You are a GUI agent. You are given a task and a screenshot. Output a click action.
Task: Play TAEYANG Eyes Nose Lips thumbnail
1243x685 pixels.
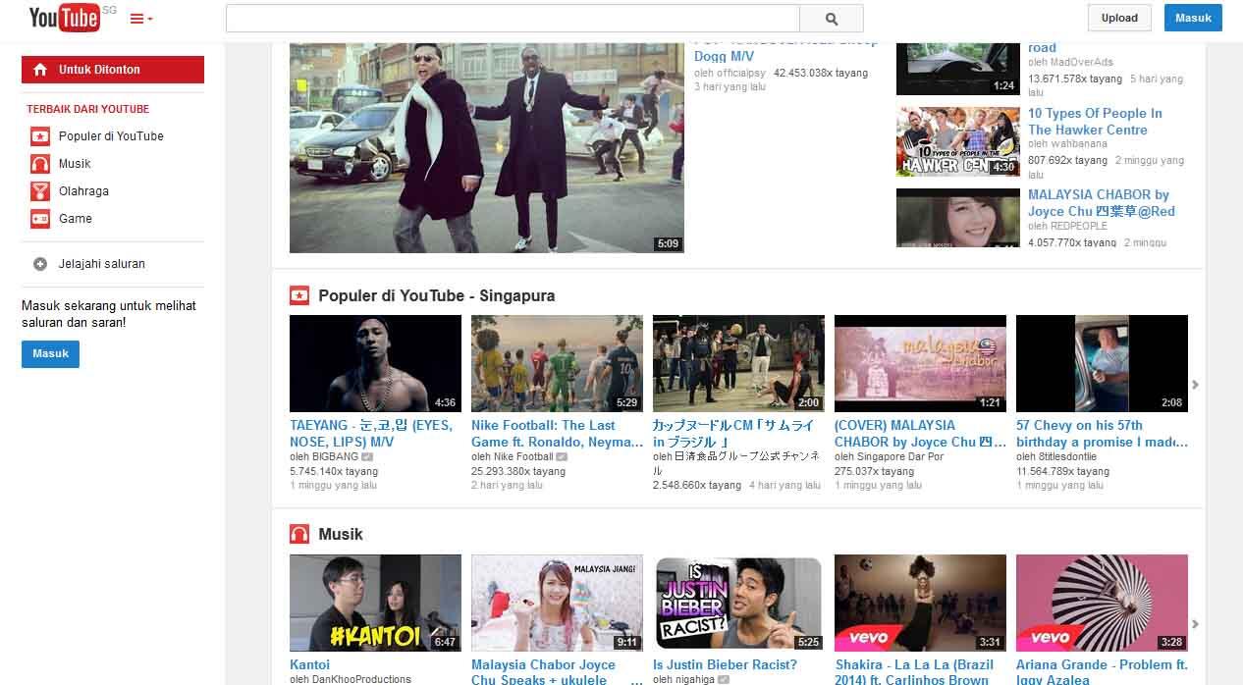375,363
